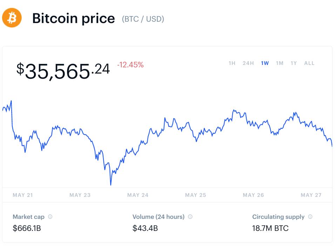336x246 pixels.
Task: Show the ALL time price history
Action: click(x=309, y=64)
